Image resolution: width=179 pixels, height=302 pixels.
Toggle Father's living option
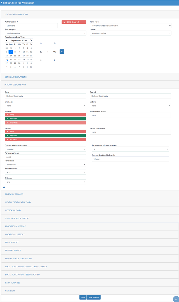(45, 131)
